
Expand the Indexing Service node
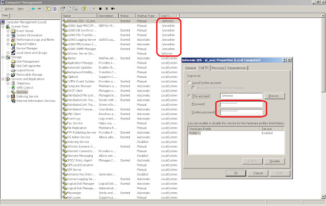click(8, 96)
